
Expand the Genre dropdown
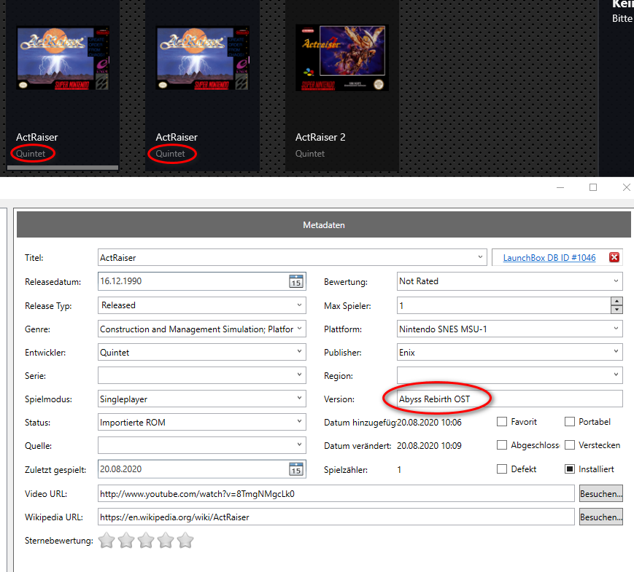(299, 329)
